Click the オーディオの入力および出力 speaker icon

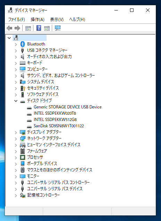point(22,57)
